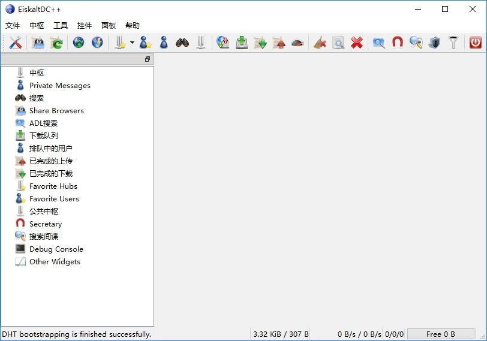This screenshot has width=487, height=341.
Task: Click the globe reconnect icon
Action: [78, 43]
